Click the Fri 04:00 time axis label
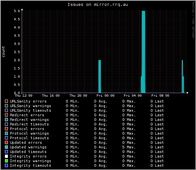The width and height of the screenshot is (196, 170). coord(133,96)
